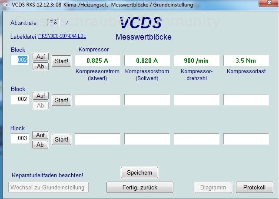Click the Kompressorstrom (Sollwert) label
The image size is (279, 199).
pyautogui.click(x=147, y=75)
